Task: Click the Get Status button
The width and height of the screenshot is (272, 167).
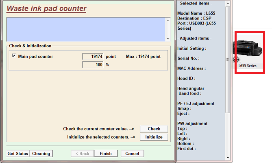Action: (x=18, y=154)
